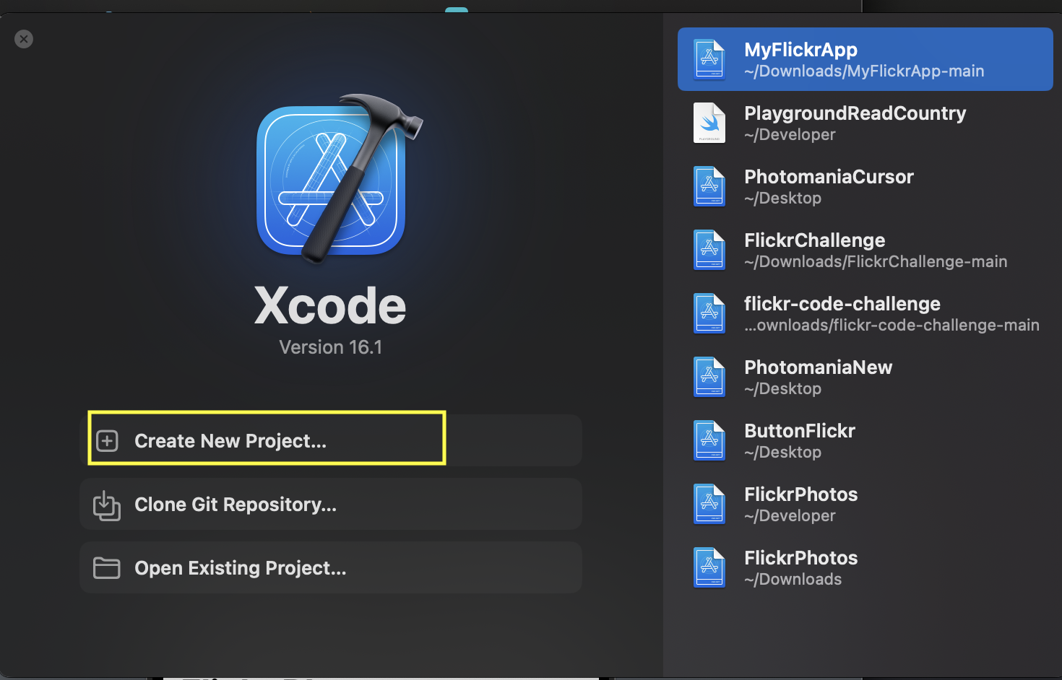Select ButtonFlickr recent project
Viewport: 1062px width, 680px height.
pos(865,440)
